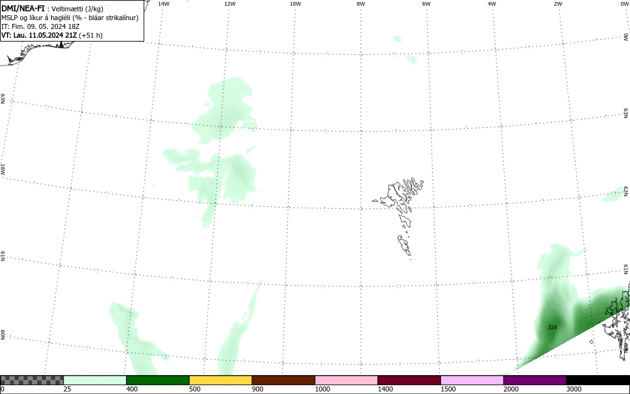The height and width of the screenshot is (394, 630).
Task: Click the brown 900–1000 legend swatch
Action: tap(283, 380)
